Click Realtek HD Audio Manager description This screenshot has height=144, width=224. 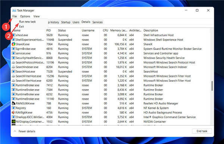[161, 103]
